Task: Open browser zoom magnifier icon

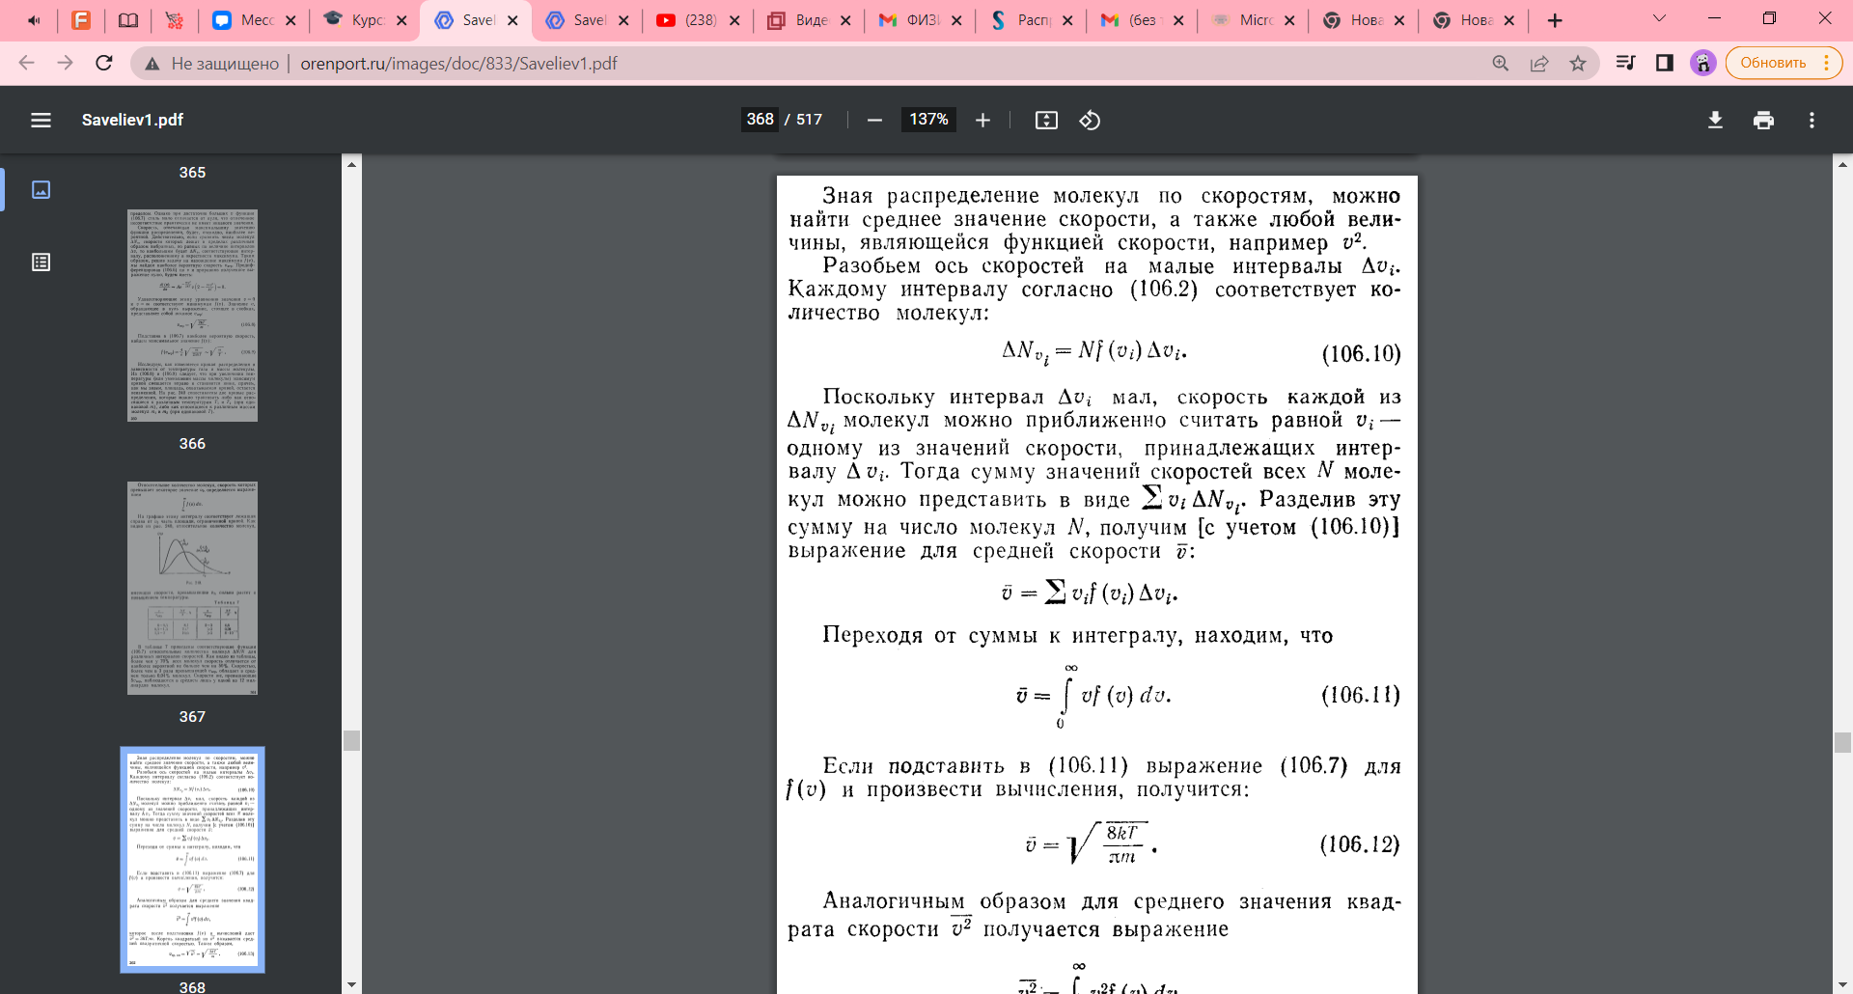Action: [x=1501, y=63]
